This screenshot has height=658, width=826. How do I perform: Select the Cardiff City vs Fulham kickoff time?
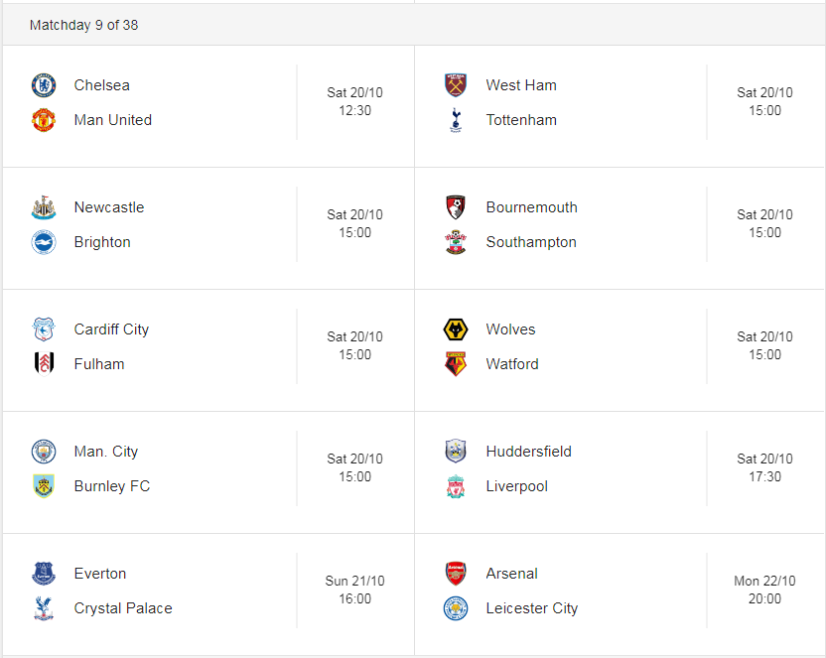click(354, 345)
